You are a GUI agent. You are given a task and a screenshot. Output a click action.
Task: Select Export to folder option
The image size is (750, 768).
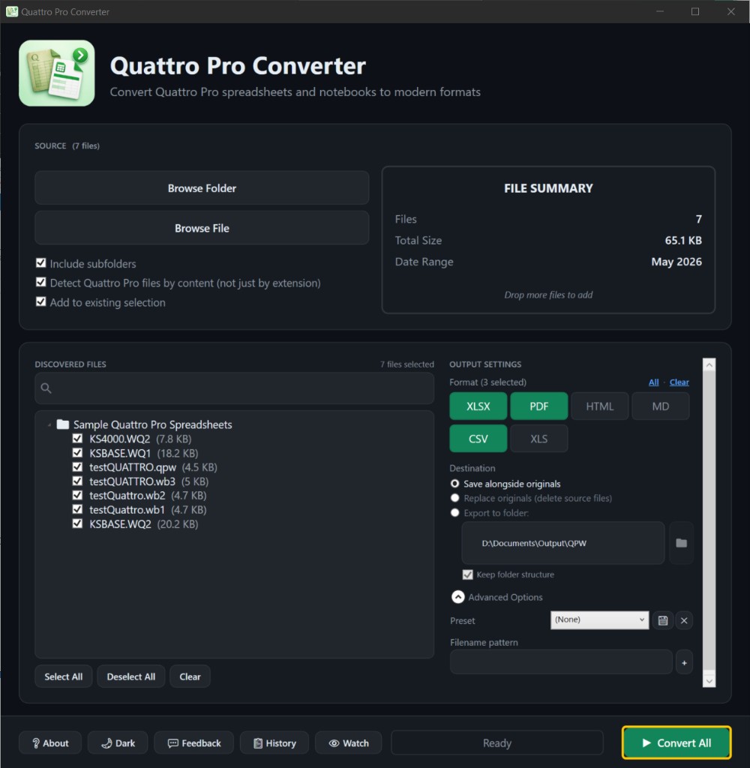[455, 513]
